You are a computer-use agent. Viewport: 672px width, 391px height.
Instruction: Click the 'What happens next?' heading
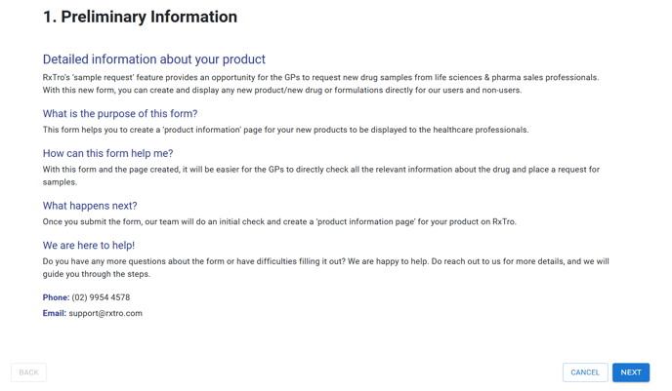pos(90,206)
